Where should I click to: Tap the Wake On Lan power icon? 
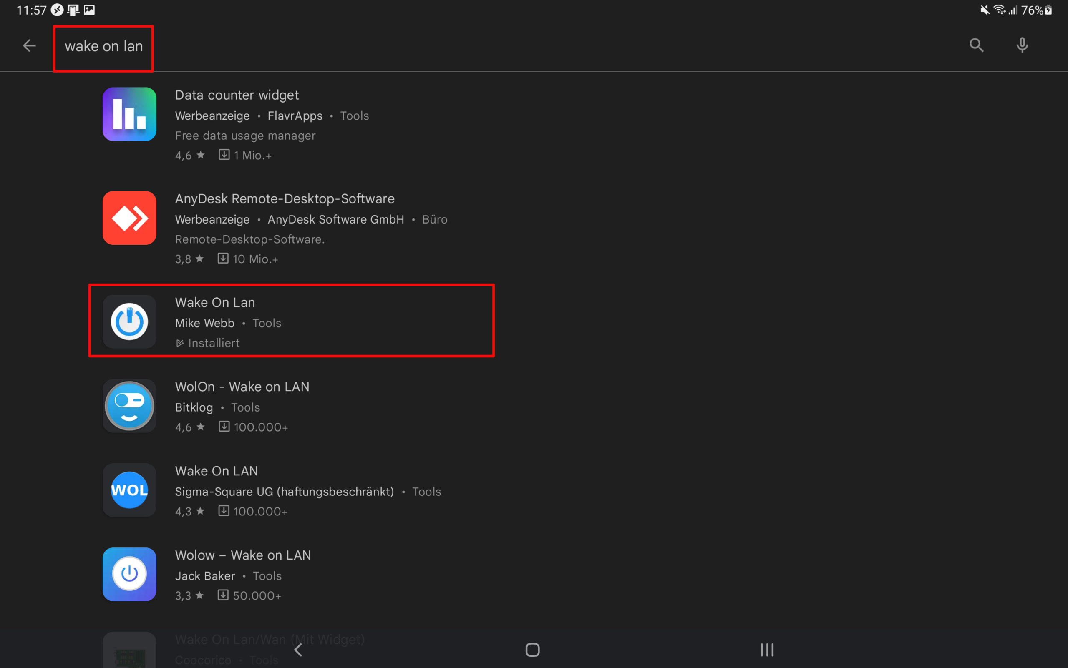pos(129,321)
